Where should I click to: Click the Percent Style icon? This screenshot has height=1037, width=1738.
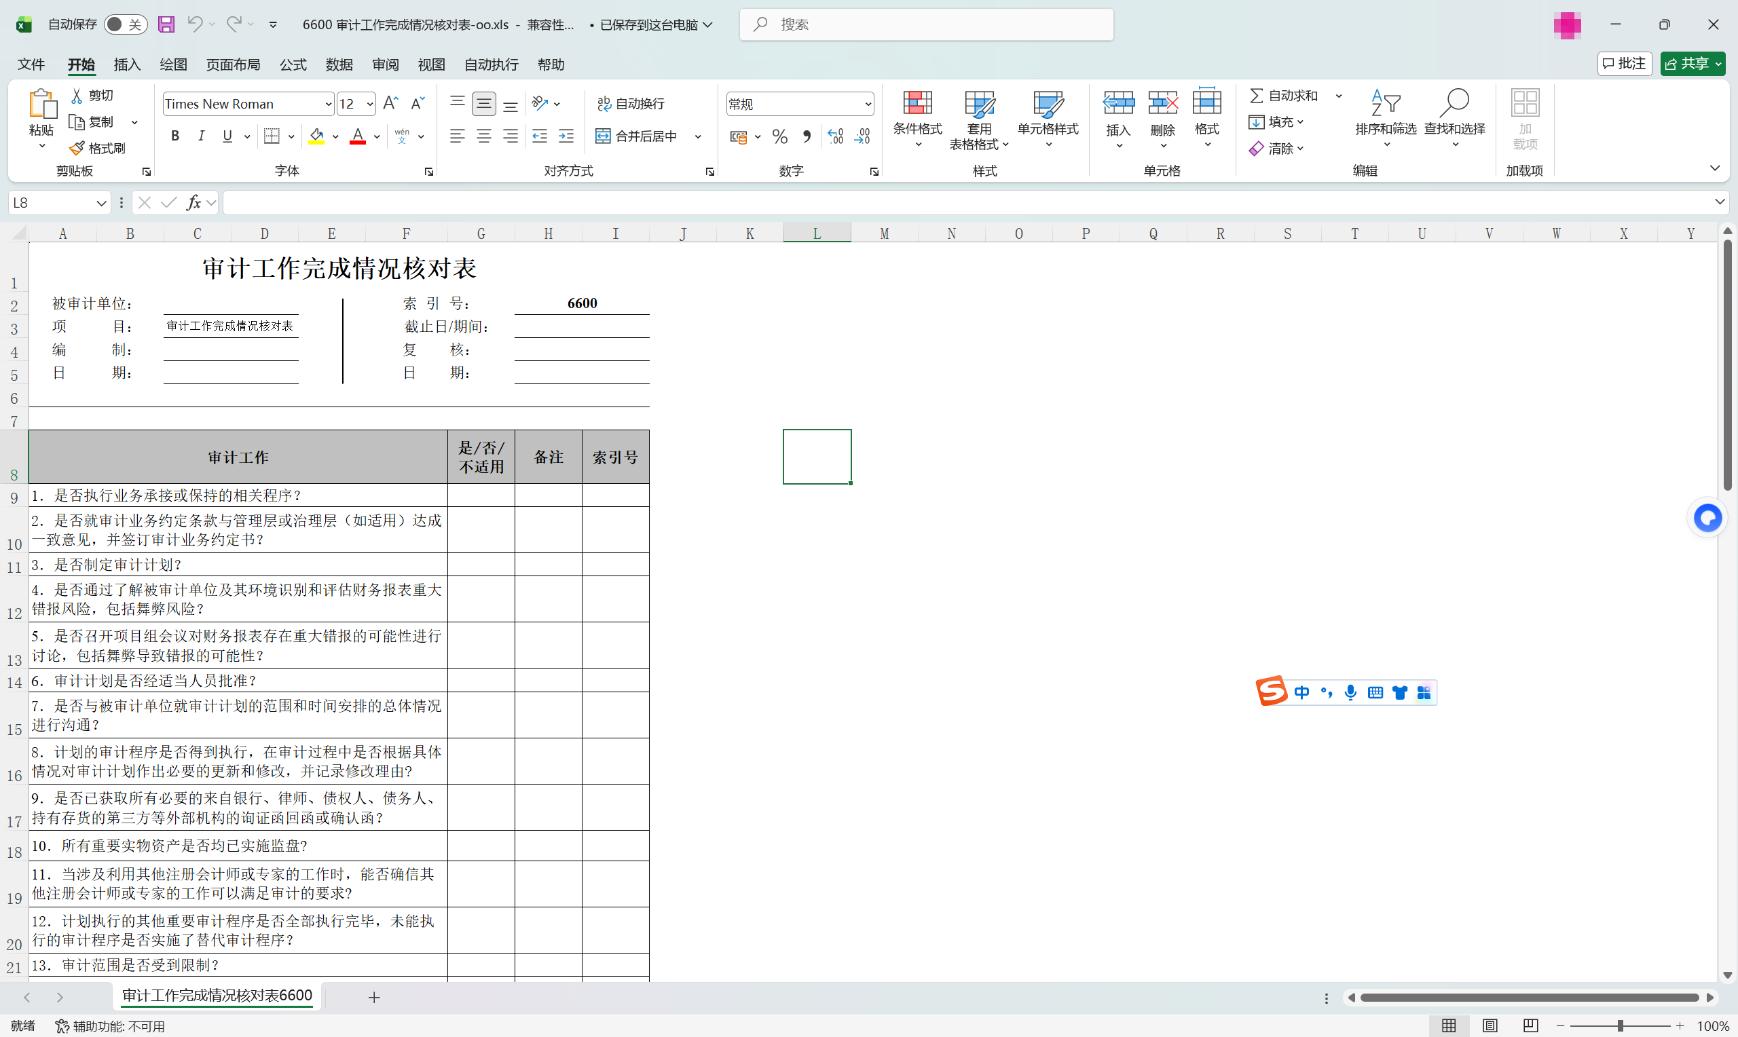tap(780, 136)
